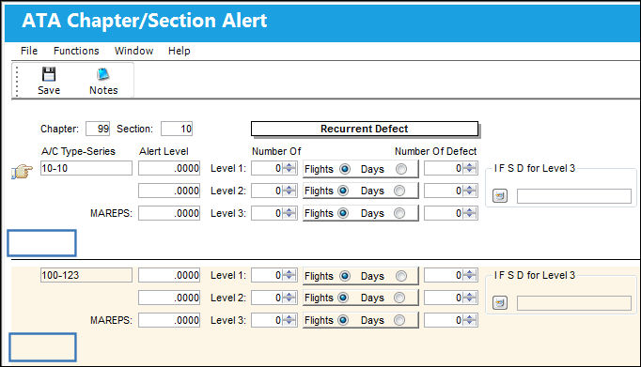641x367 pixels.
Task: Adjust Number Of stepper for 10-10 Level 3
Action: pos(289,213)
